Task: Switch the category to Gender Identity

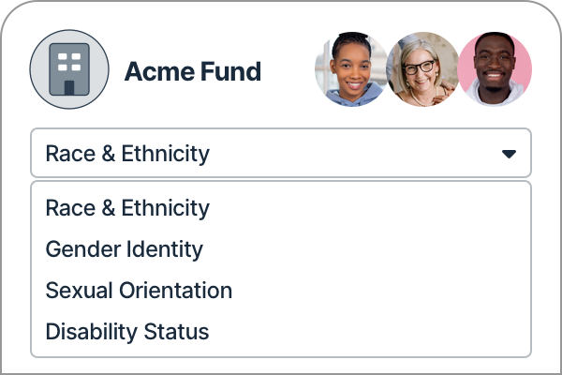Action: (x=124, y=249)
